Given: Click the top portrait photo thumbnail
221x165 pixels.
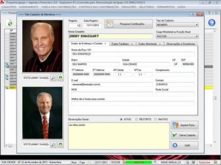Looking at the screenshot, I should tap(42, 46).
